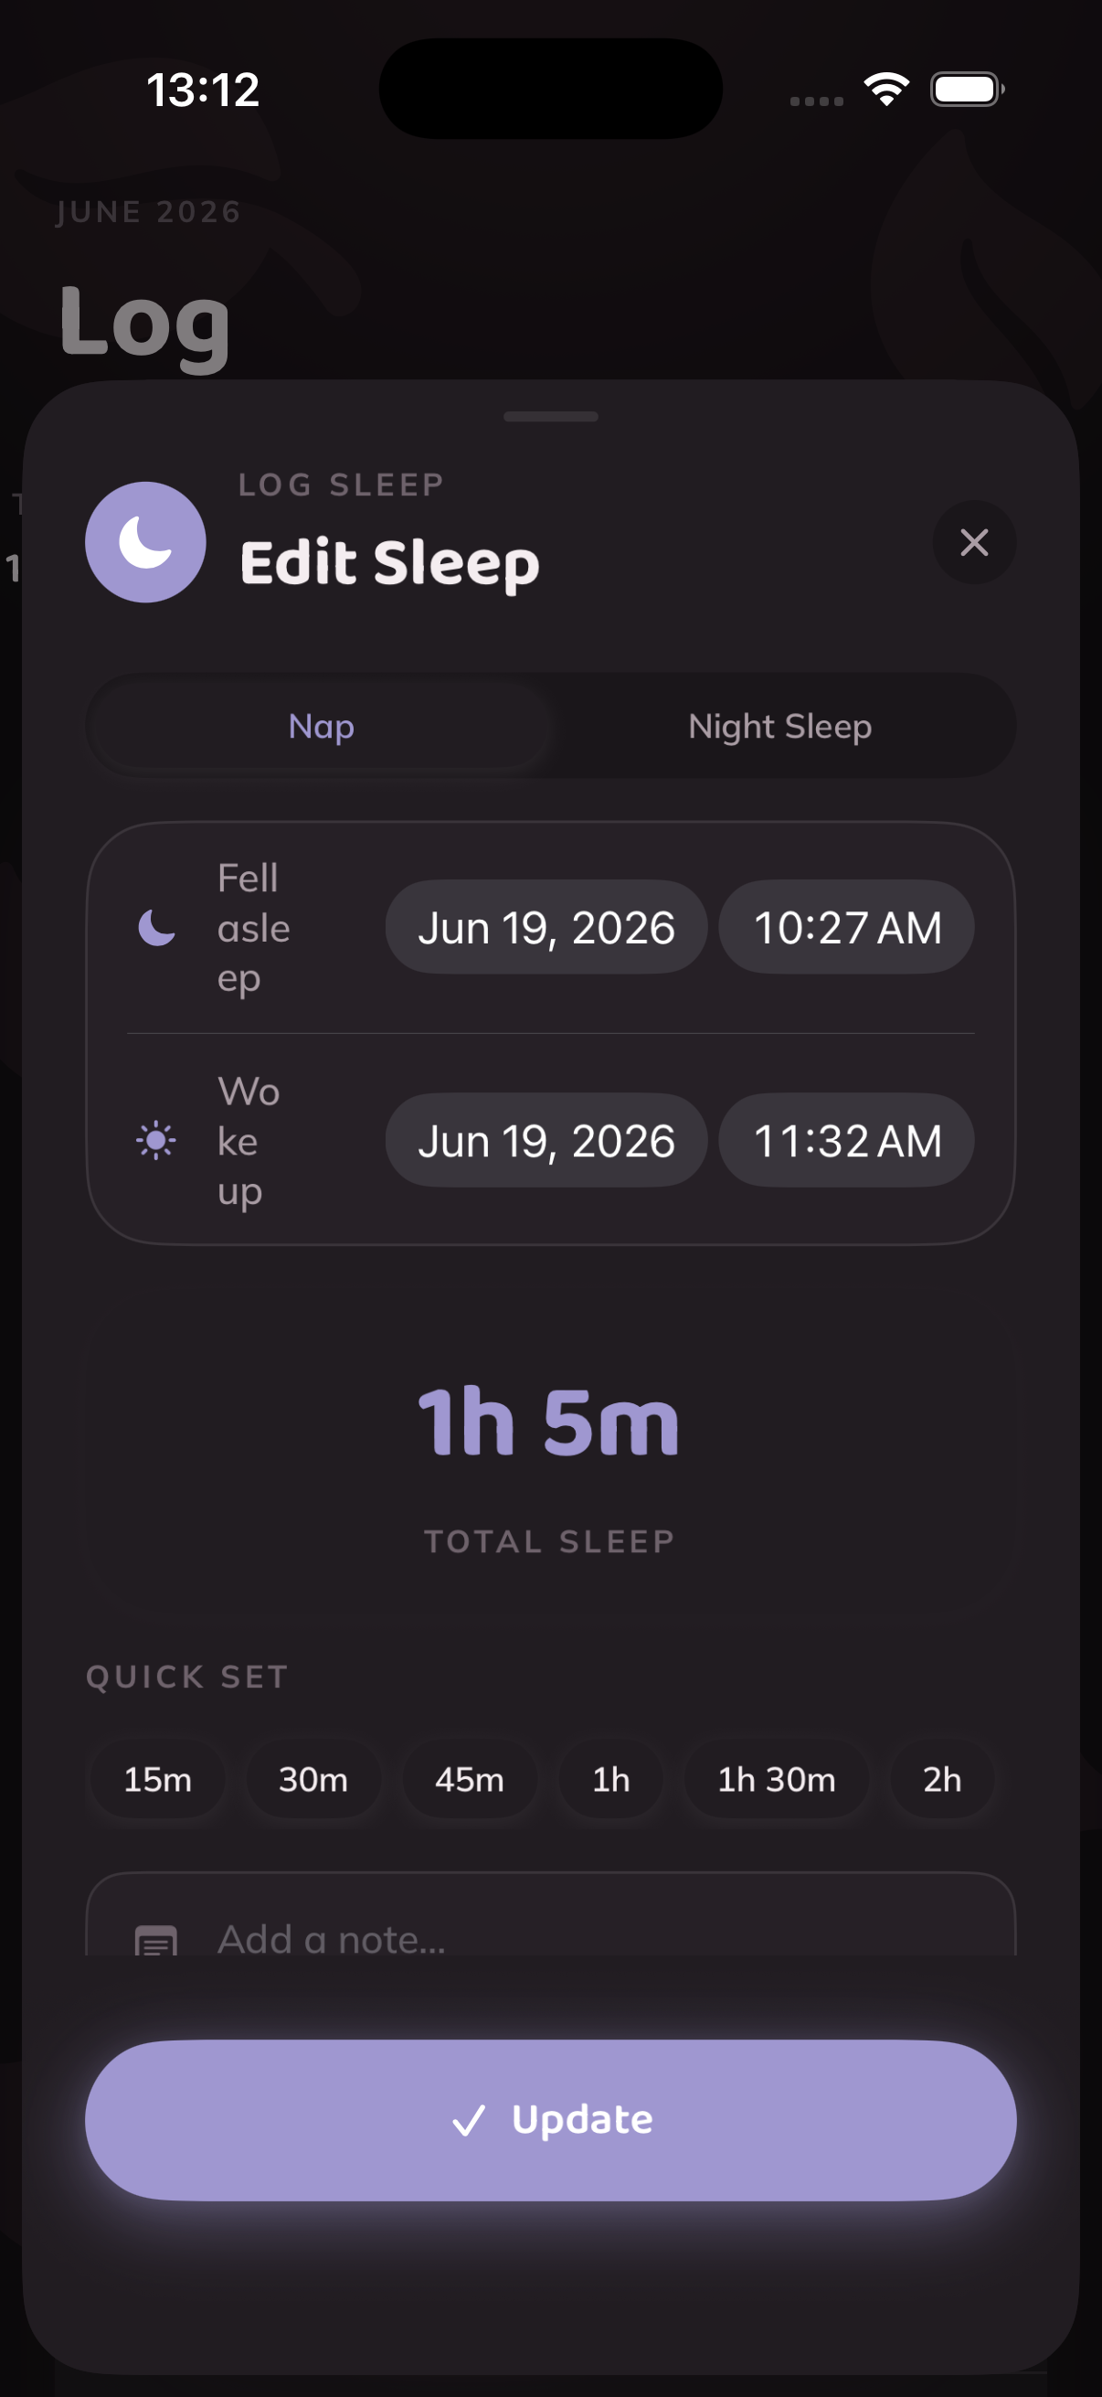The height and width of the screenshot is (2397, 1102).
Task: Open the Fell asleep date picker
Action: pyautogui.click(x=546, y=928)
